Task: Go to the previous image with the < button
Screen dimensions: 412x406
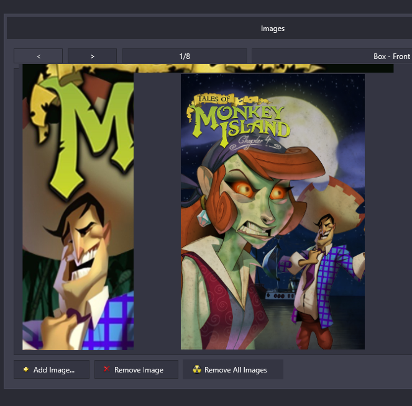Action: coord(38,56)
